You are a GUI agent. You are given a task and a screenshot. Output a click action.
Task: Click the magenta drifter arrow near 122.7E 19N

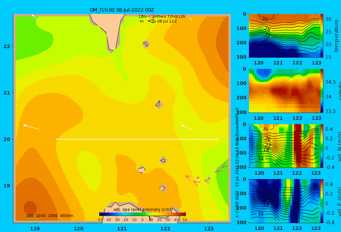(196, 183)
